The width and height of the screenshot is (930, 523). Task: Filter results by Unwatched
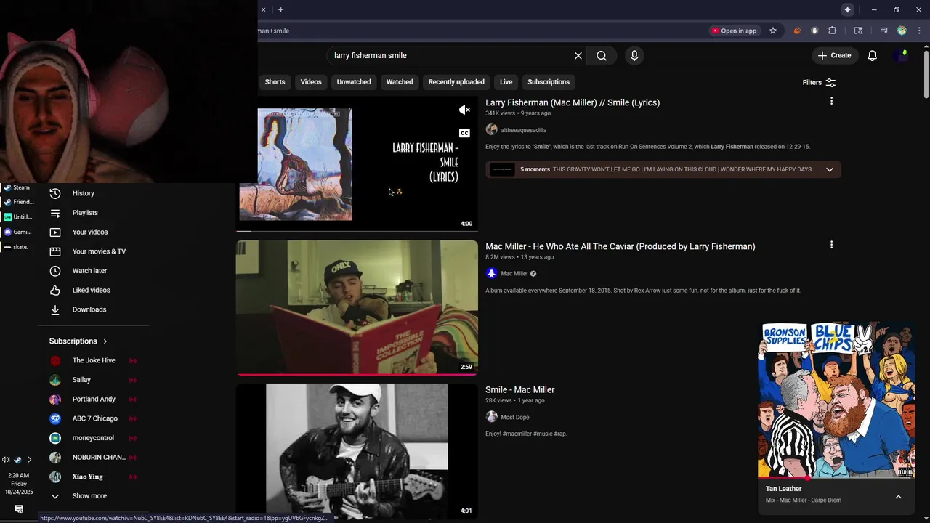(354, 82)
